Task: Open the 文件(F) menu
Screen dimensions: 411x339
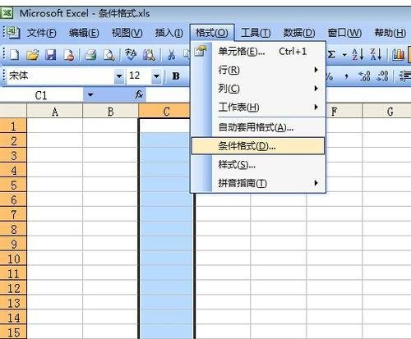Action: (x=42, y=33)
